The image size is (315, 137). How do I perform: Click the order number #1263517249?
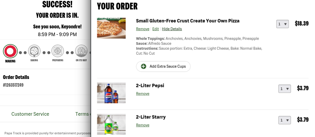pyautogui.click(x=13, y=85)
